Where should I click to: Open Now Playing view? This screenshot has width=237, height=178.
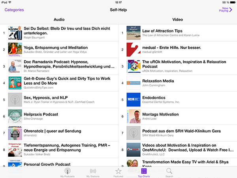coord(226,9)
